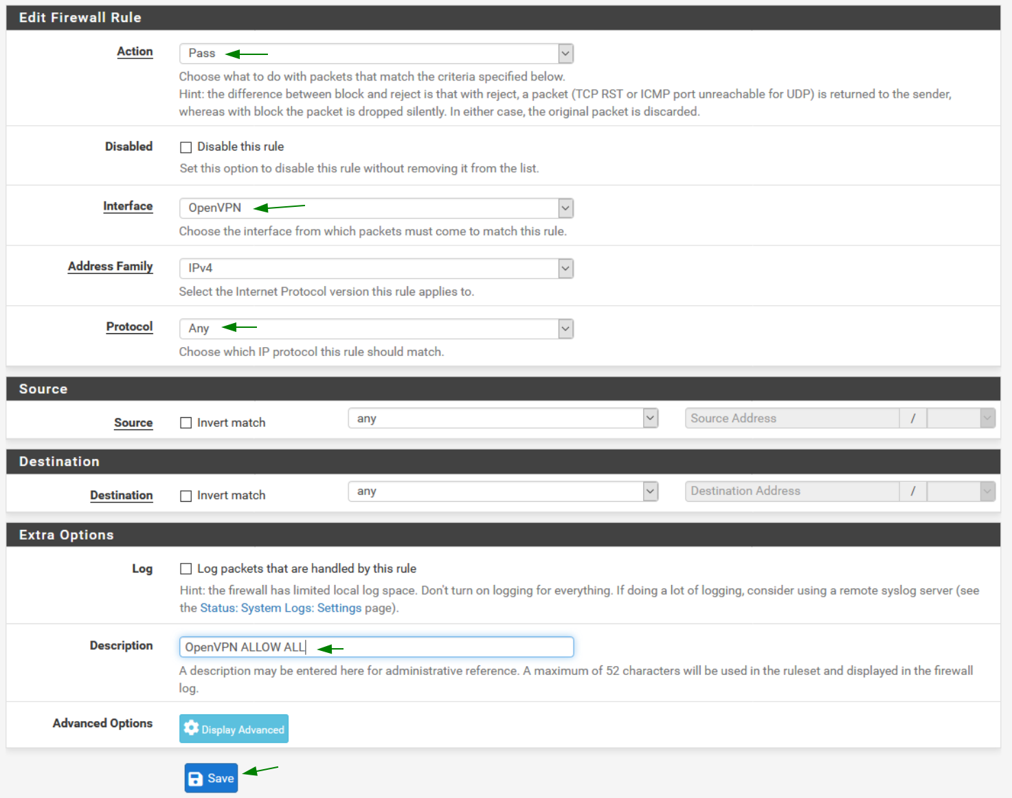1012x798 pixels.
Task: Click the Description field label
Action: 121,645
